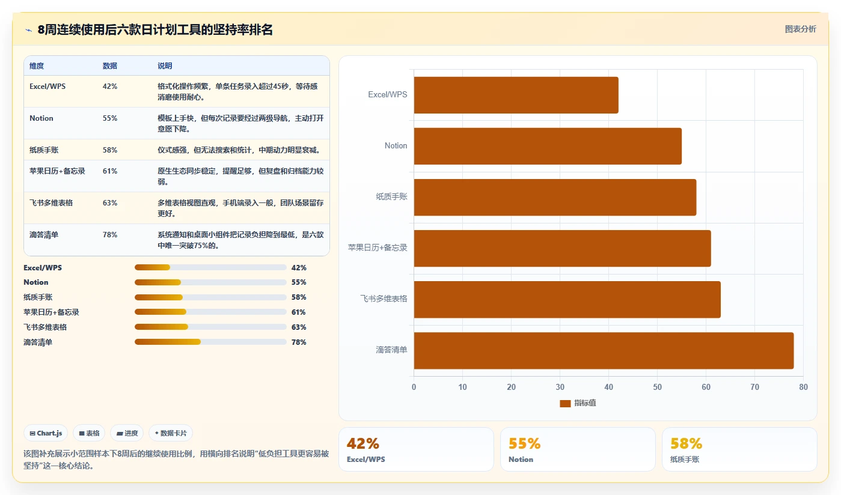Select the 数据卡片 tag chip

(x=171, y=433)
